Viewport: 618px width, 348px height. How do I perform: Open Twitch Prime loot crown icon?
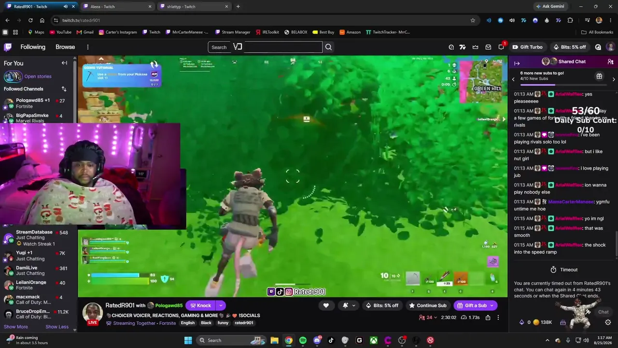(x=475, y=47)
